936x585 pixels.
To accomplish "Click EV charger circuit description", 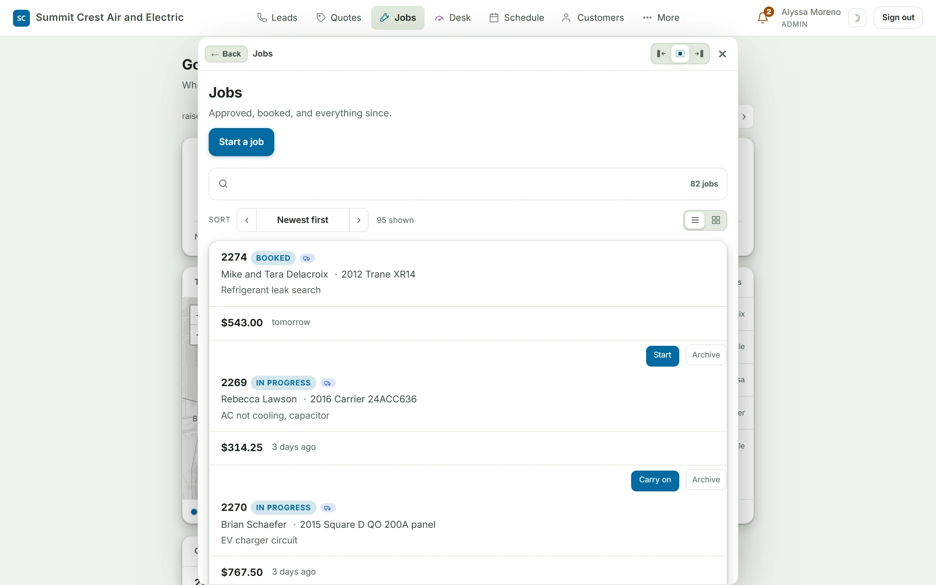I will (259, 540).
